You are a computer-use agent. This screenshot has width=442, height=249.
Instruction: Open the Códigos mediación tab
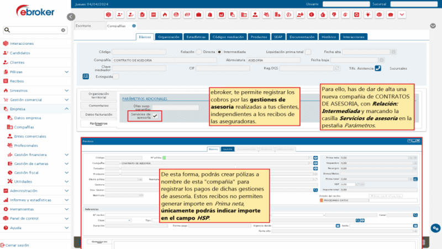coord(228,37)
